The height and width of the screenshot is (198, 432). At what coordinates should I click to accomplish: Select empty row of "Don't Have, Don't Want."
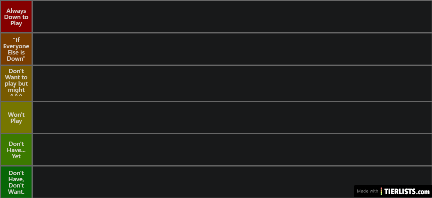coord(193,182)
